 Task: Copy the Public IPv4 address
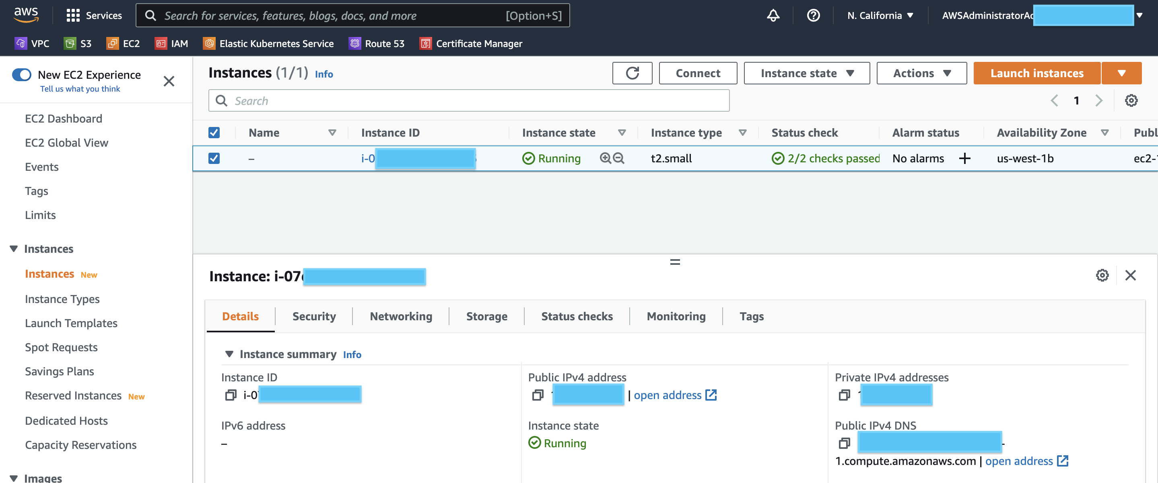(538, 395)
